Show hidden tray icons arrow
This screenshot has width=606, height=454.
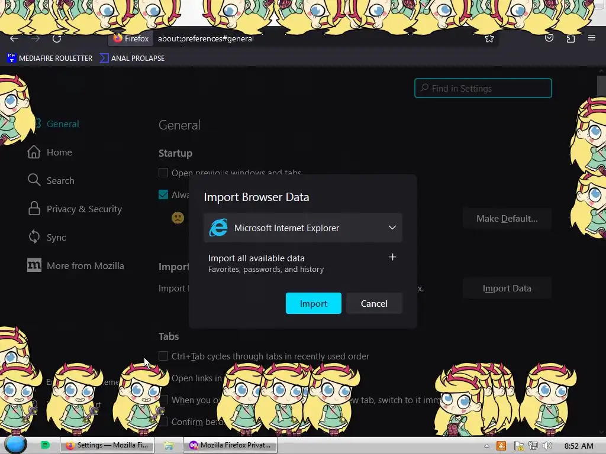[486, 446]
